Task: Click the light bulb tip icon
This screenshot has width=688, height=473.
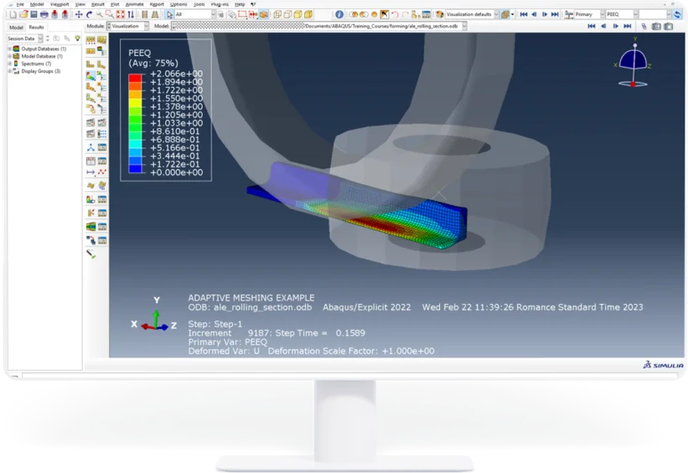Action: [78, 39]
